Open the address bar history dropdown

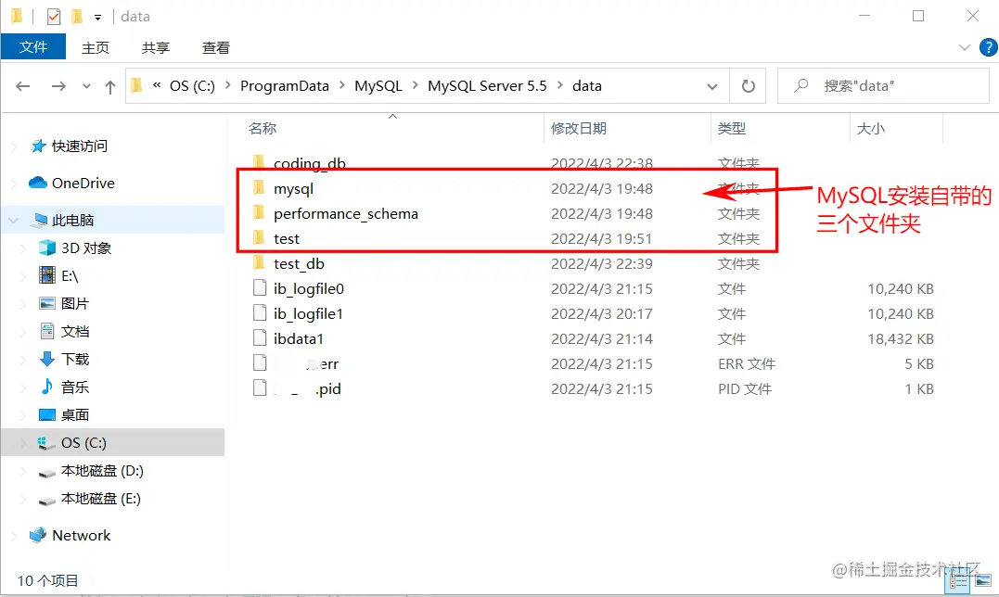point(712,86)
